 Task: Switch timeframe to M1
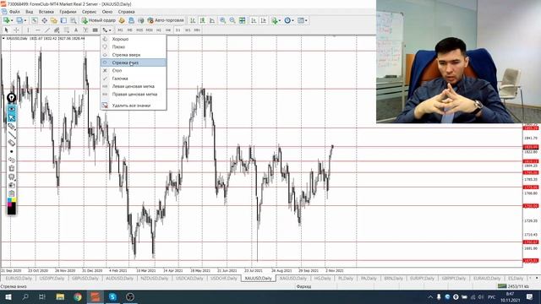tap(120, 30)
